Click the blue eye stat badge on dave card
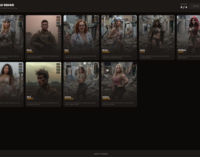The height and width of the screenshot is (157, 200). click(58, 70)
